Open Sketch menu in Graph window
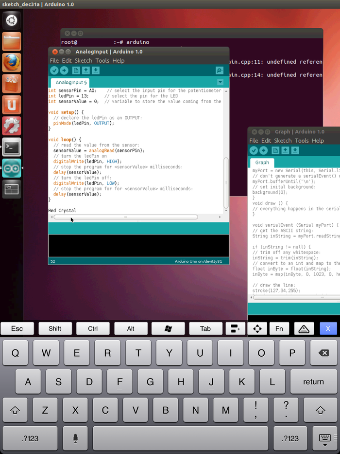This screenshot has width=340, height=454. (x=283, y=141)
